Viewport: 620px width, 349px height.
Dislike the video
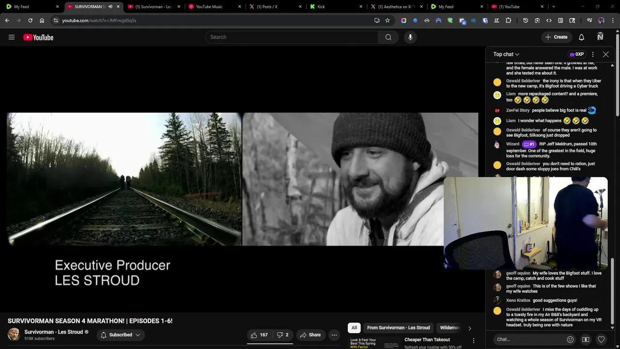282,335
